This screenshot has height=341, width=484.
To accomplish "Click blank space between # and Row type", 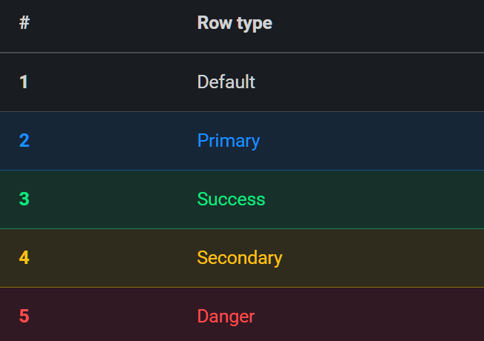I will 114,26.
